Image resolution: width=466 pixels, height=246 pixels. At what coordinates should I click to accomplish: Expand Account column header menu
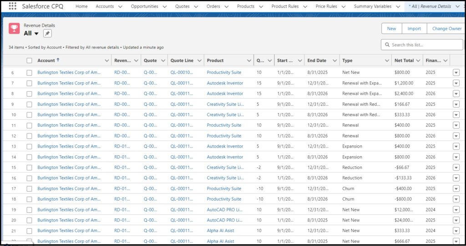[106, 60]
